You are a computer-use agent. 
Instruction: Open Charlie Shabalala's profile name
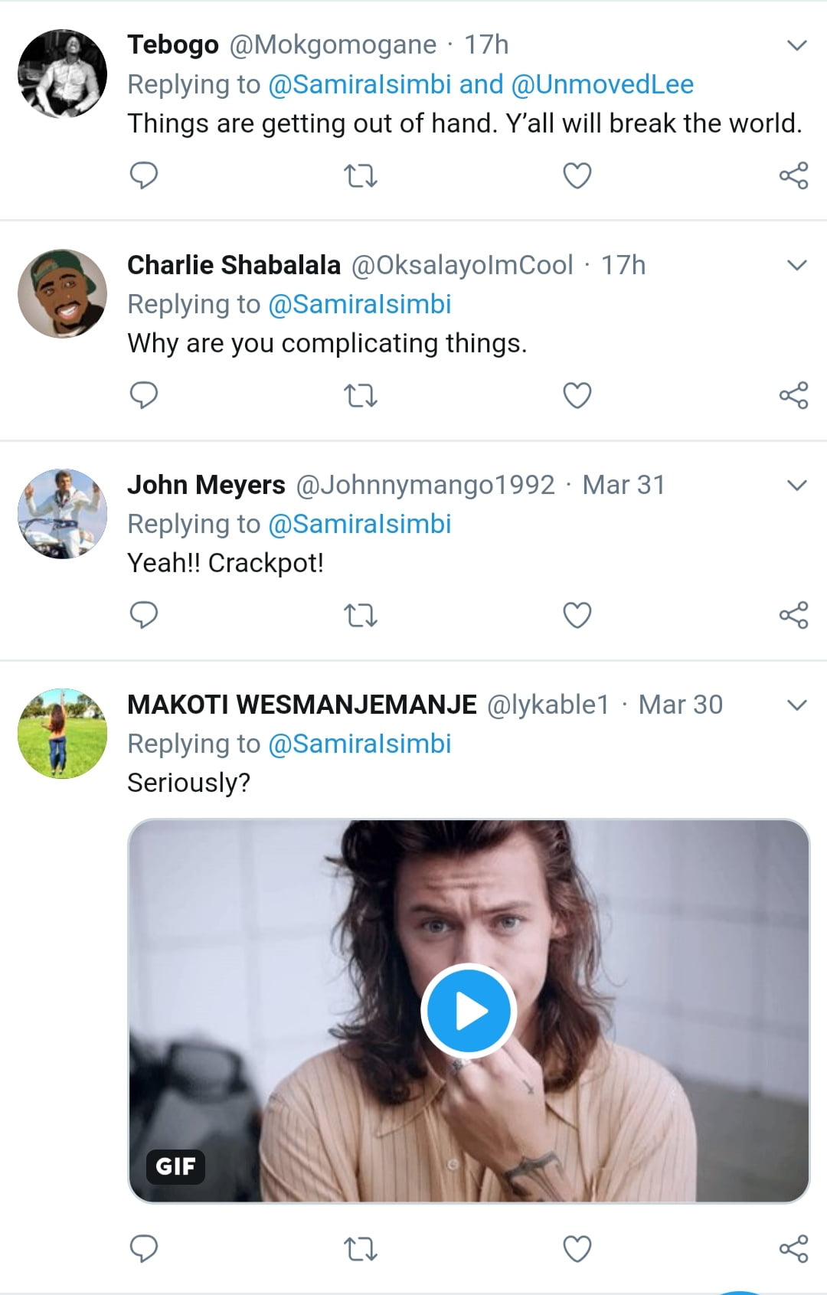tap(234, 265)
